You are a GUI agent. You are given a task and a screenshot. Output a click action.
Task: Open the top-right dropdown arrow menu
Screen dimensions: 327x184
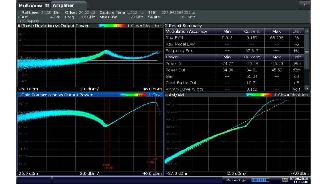click(304, 5)
